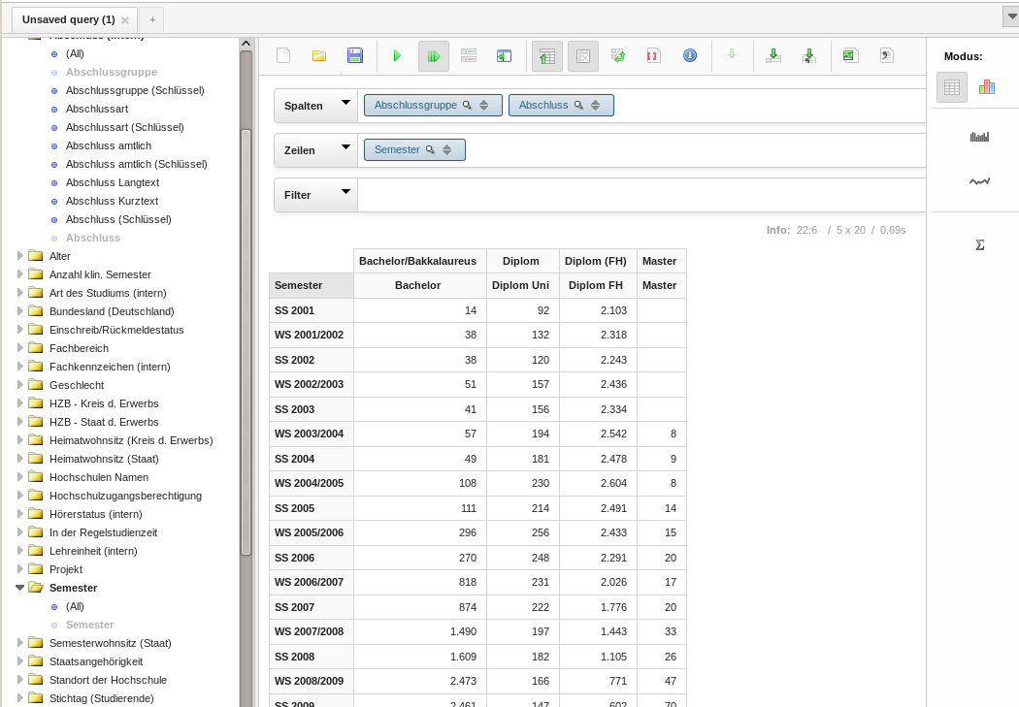The image size is (1019, 707).
Task: Click the cell with value 2.604
Action: click(599, 483)
